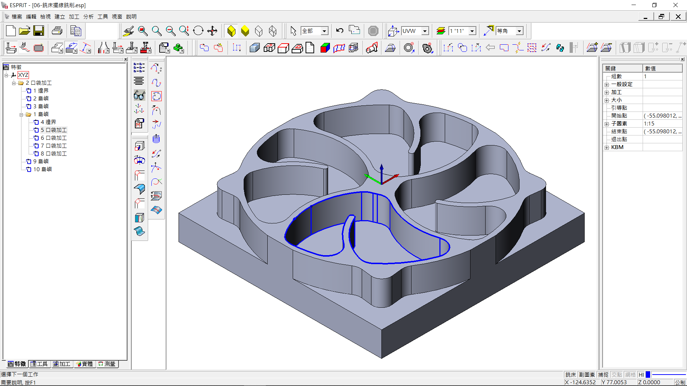
Task: Switch to the 工具 tab at bottom
Action: click(39, 364)
